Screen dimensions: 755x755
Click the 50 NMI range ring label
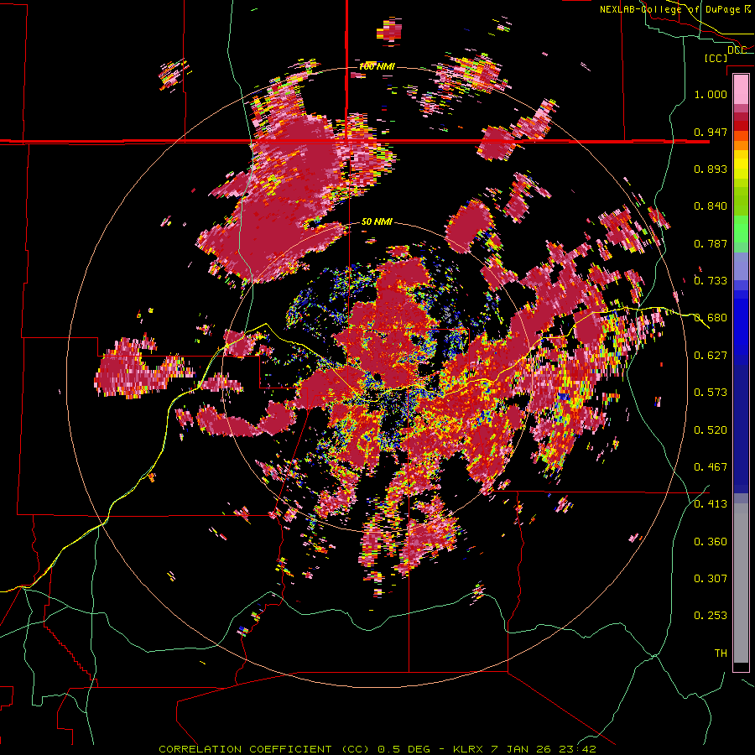click(x=377, y=221)
